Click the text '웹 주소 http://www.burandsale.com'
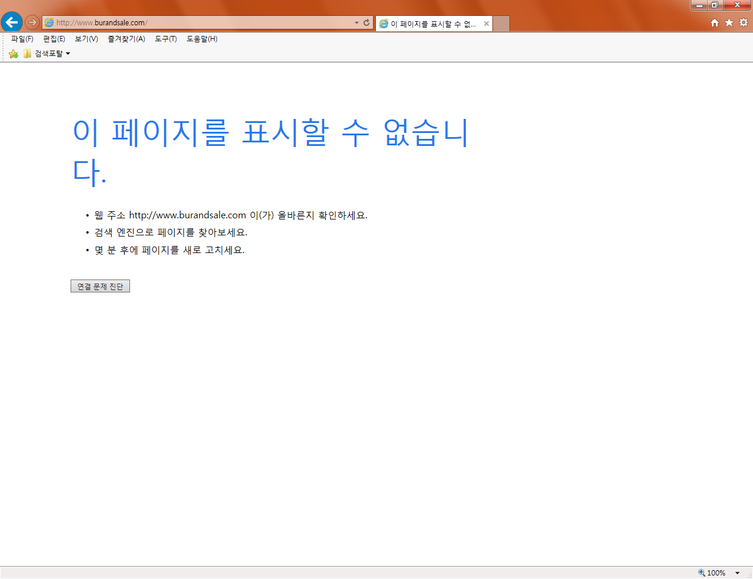This screenshot has height=579, width=753. tap(170, 215)
